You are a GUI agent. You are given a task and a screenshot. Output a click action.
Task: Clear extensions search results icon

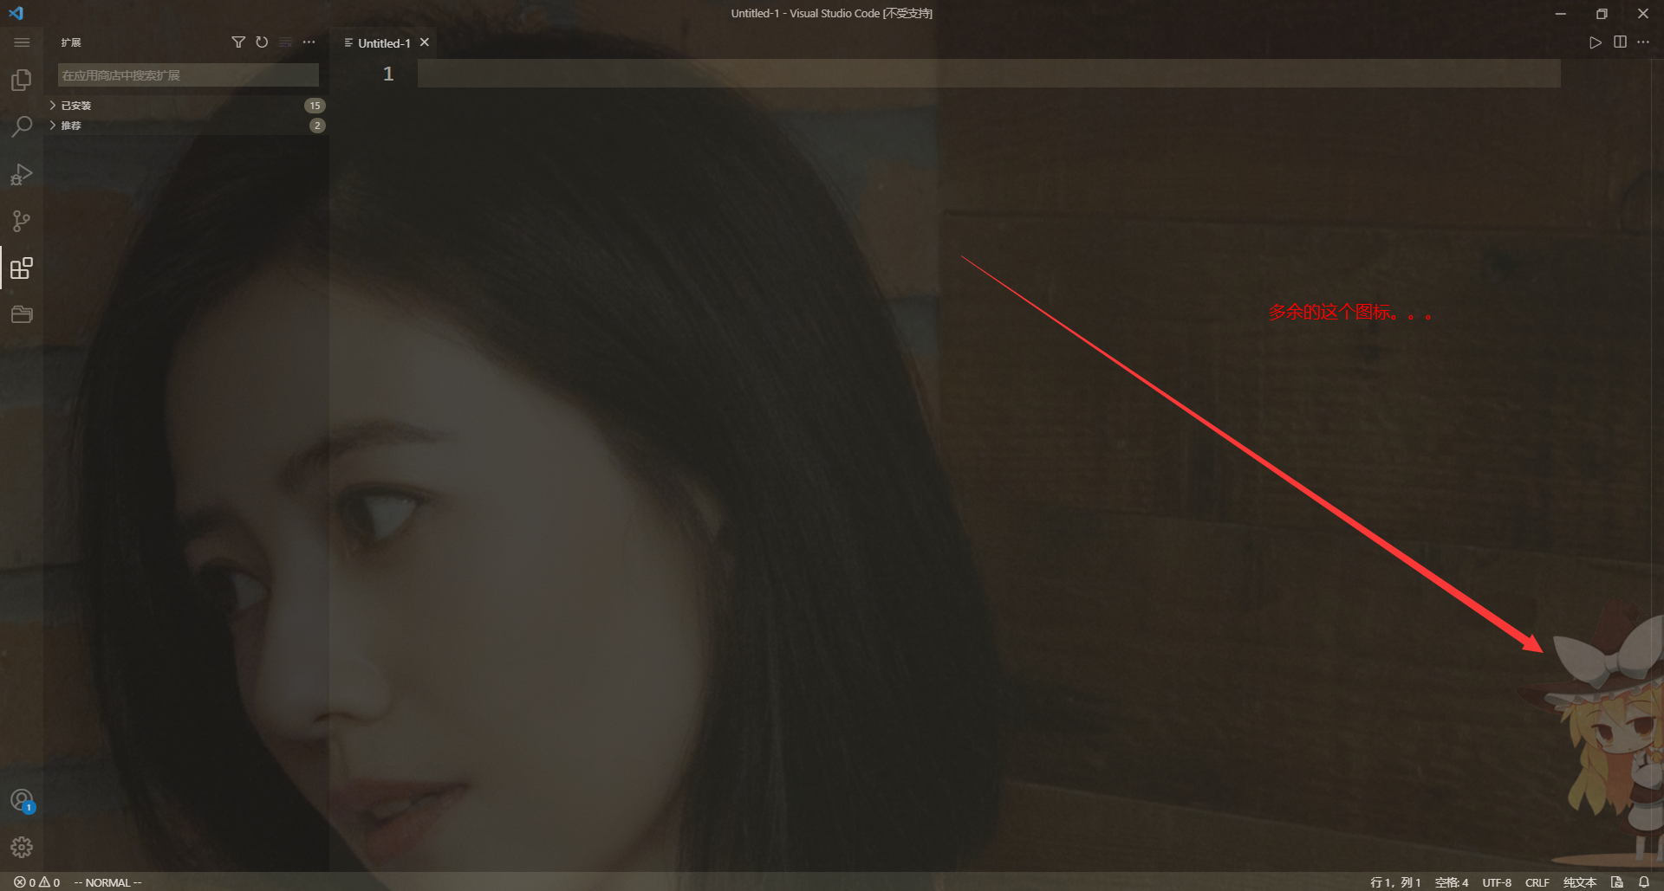(285, 42)
